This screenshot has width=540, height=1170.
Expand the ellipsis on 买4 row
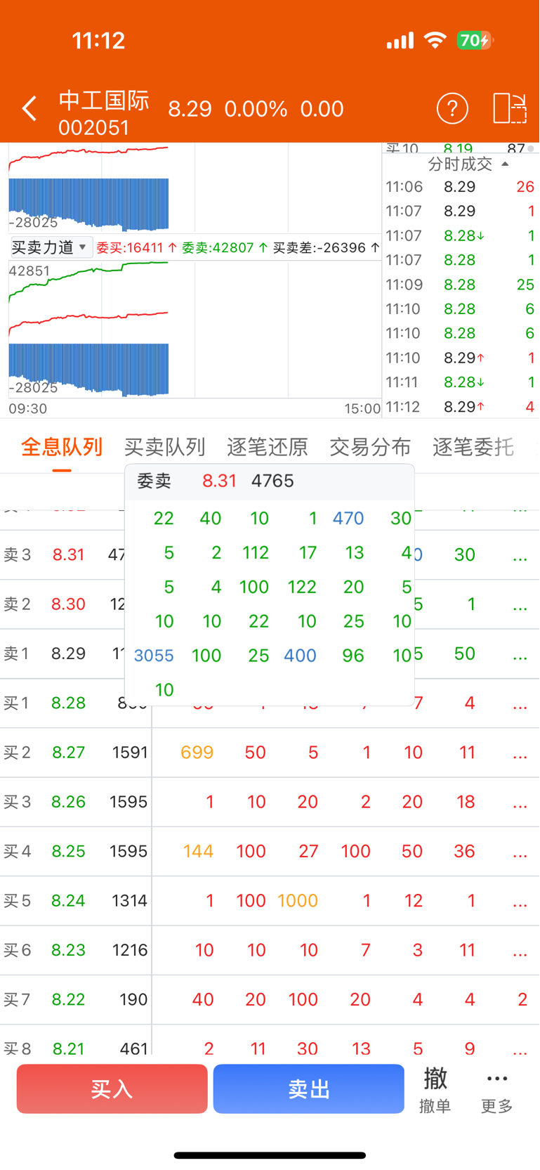(x=520, y=853)
